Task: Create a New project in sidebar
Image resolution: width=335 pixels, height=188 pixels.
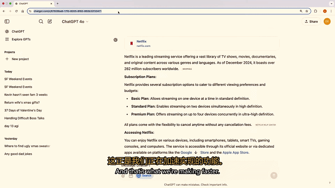Action: coord(20,59)
